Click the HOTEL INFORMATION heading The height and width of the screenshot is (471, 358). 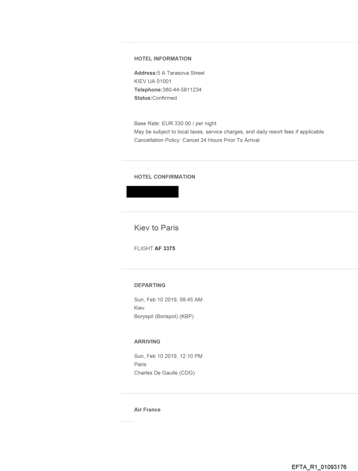click(x=162, y=58)
